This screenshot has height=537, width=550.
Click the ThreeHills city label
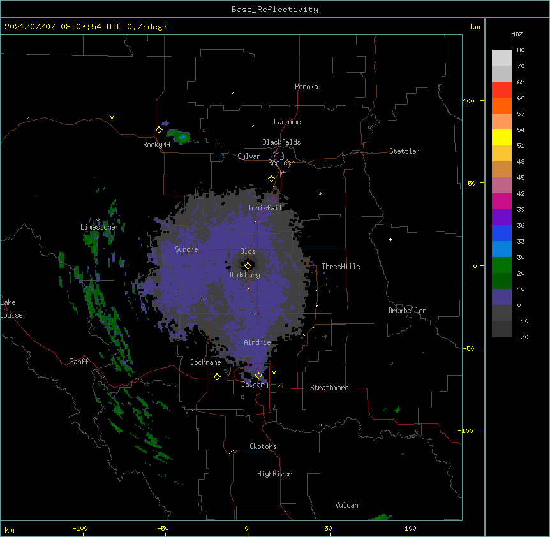341,267
